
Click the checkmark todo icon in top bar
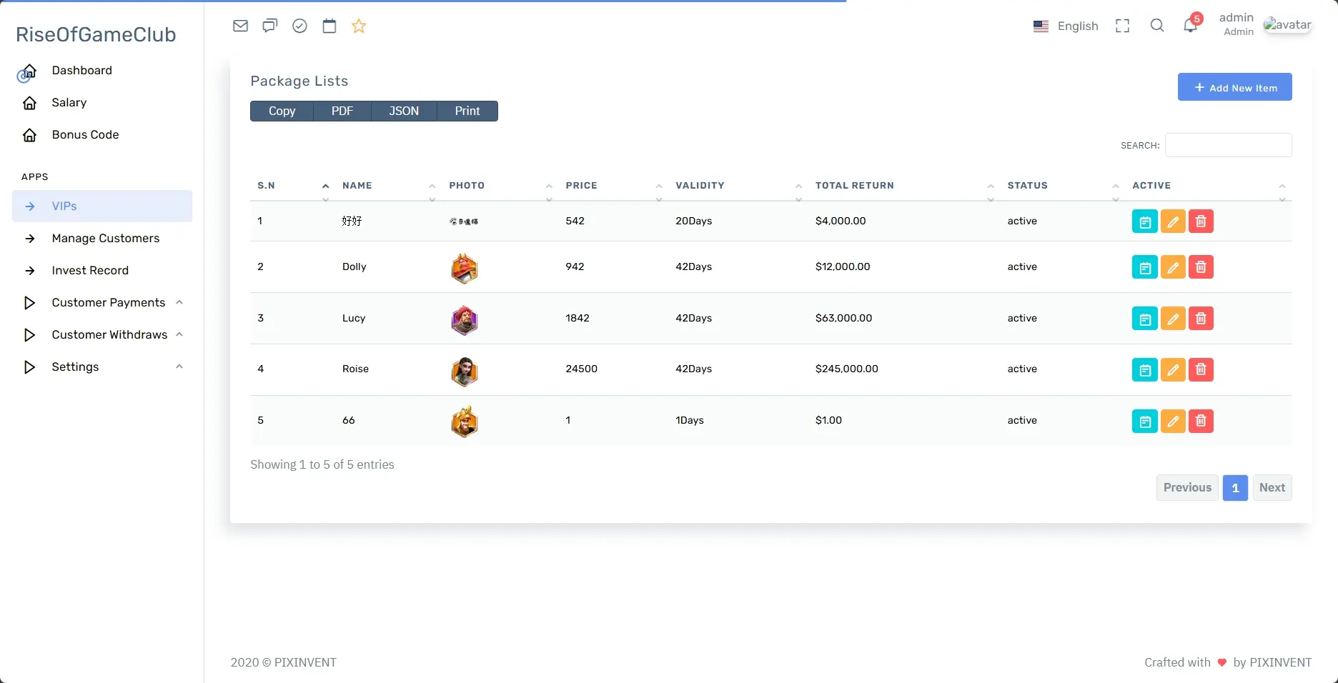pyautogui.click(x=299, y=26)
